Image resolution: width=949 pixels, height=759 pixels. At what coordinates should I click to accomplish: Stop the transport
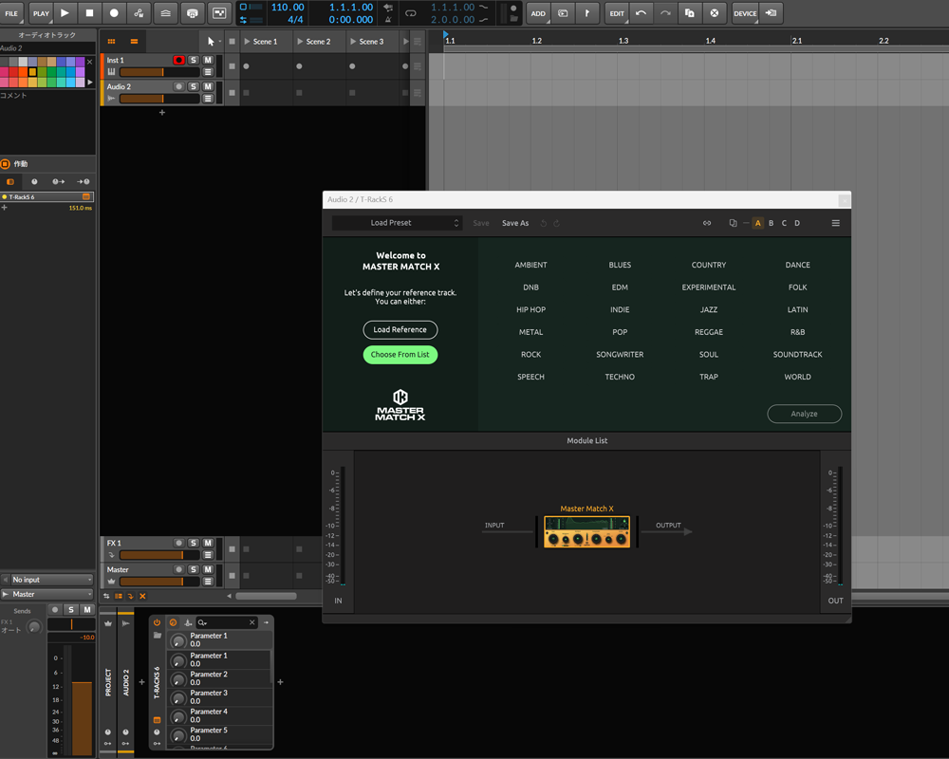click(x=89, y=12)
